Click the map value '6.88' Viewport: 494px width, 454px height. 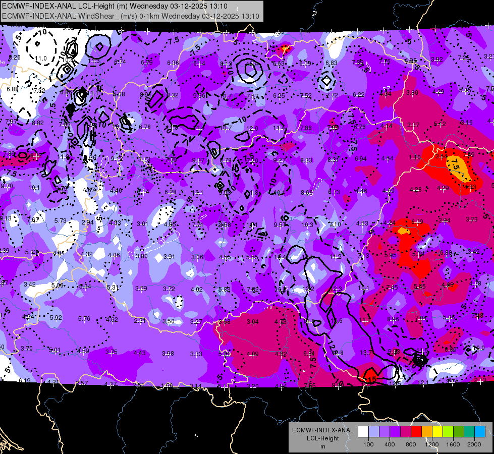(13, 89)
